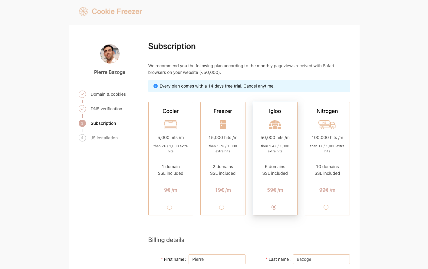Click the Domain & cookies checkmark icon
This screenshot has height=269, width=428.
tap(82, 94)
